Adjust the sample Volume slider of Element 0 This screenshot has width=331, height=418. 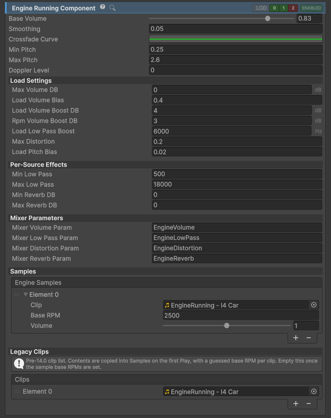point(227,325)
